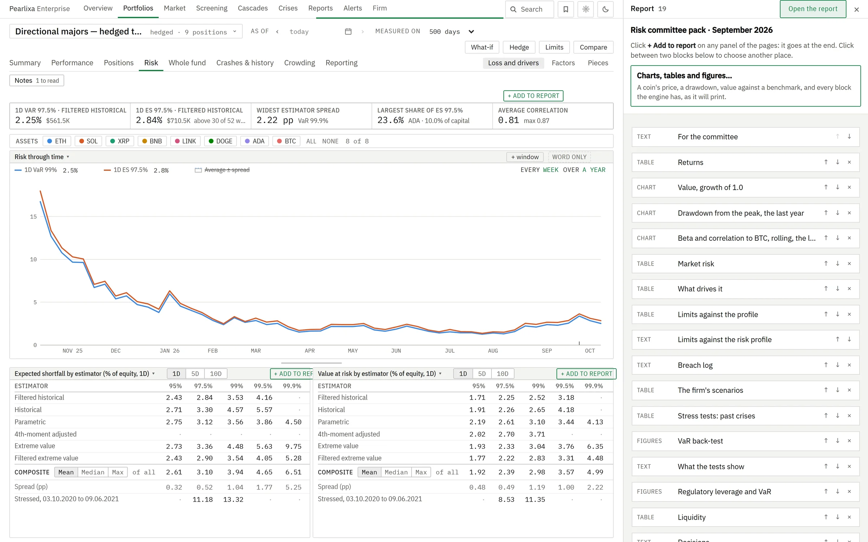This screenshot has height=542, width=868.
Task: Toggle the ETH asset chip
Action: click(57, 141)
